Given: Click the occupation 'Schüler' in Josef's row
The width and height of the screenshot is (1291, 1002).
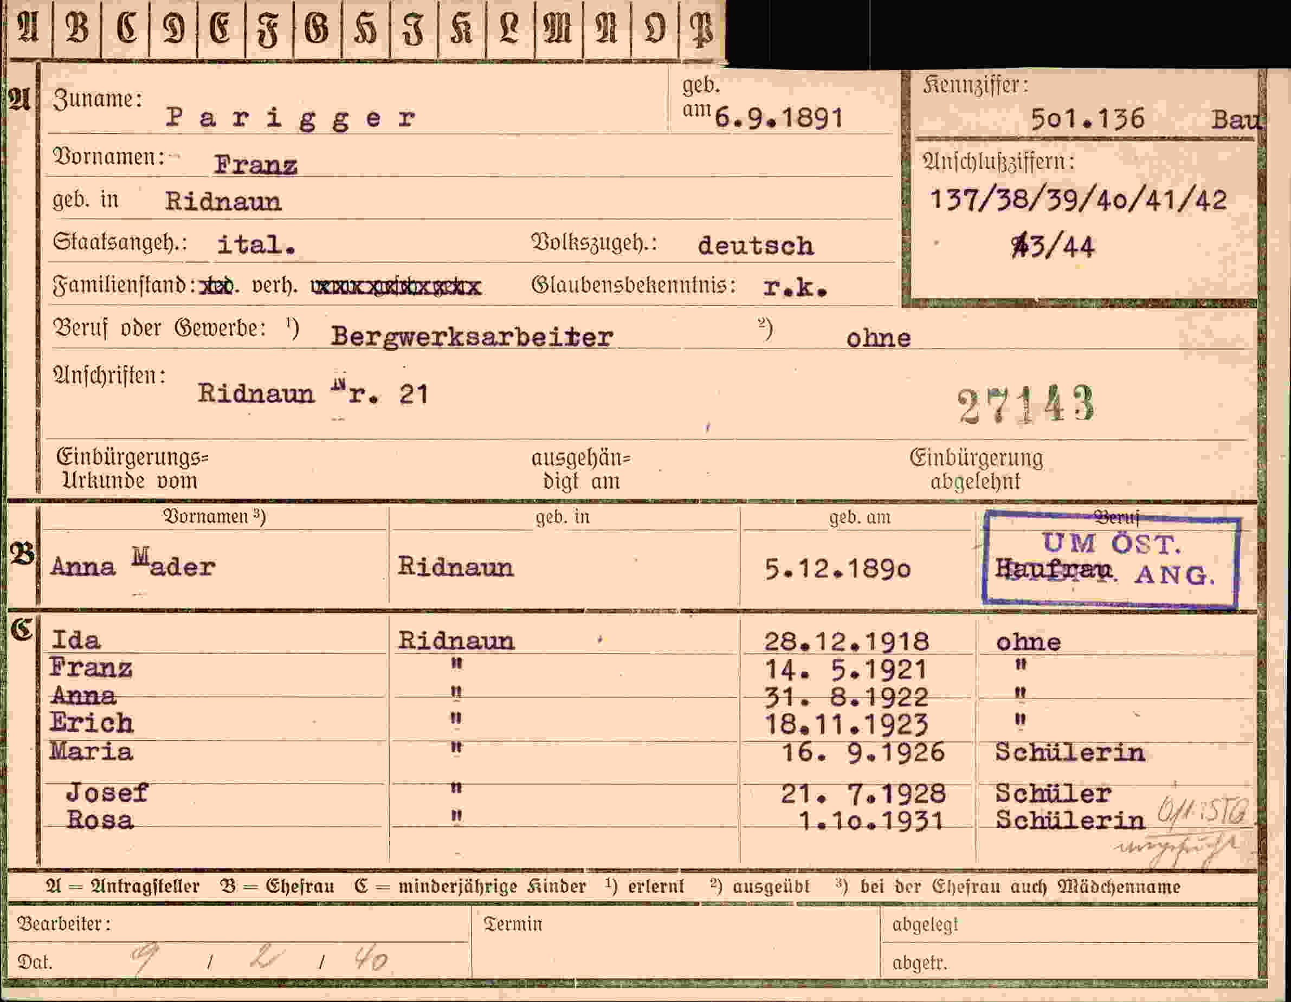Looking at the screenshot, I should click(x=1054, y=793).
